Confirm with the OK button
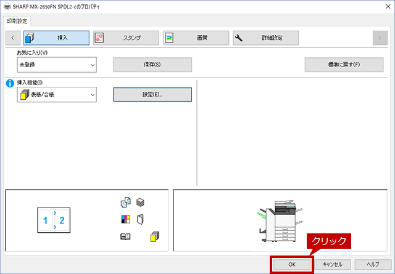 pos(292,264)
